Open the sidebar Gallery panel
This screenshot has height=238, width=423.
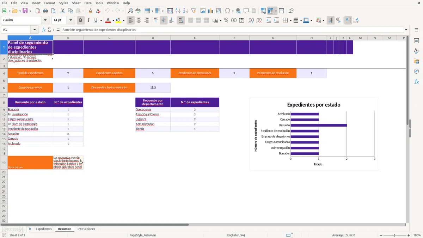pos(416,61)
